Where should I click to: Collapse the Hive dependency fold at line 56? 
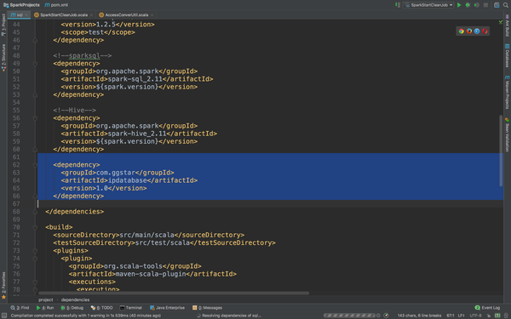35,118
